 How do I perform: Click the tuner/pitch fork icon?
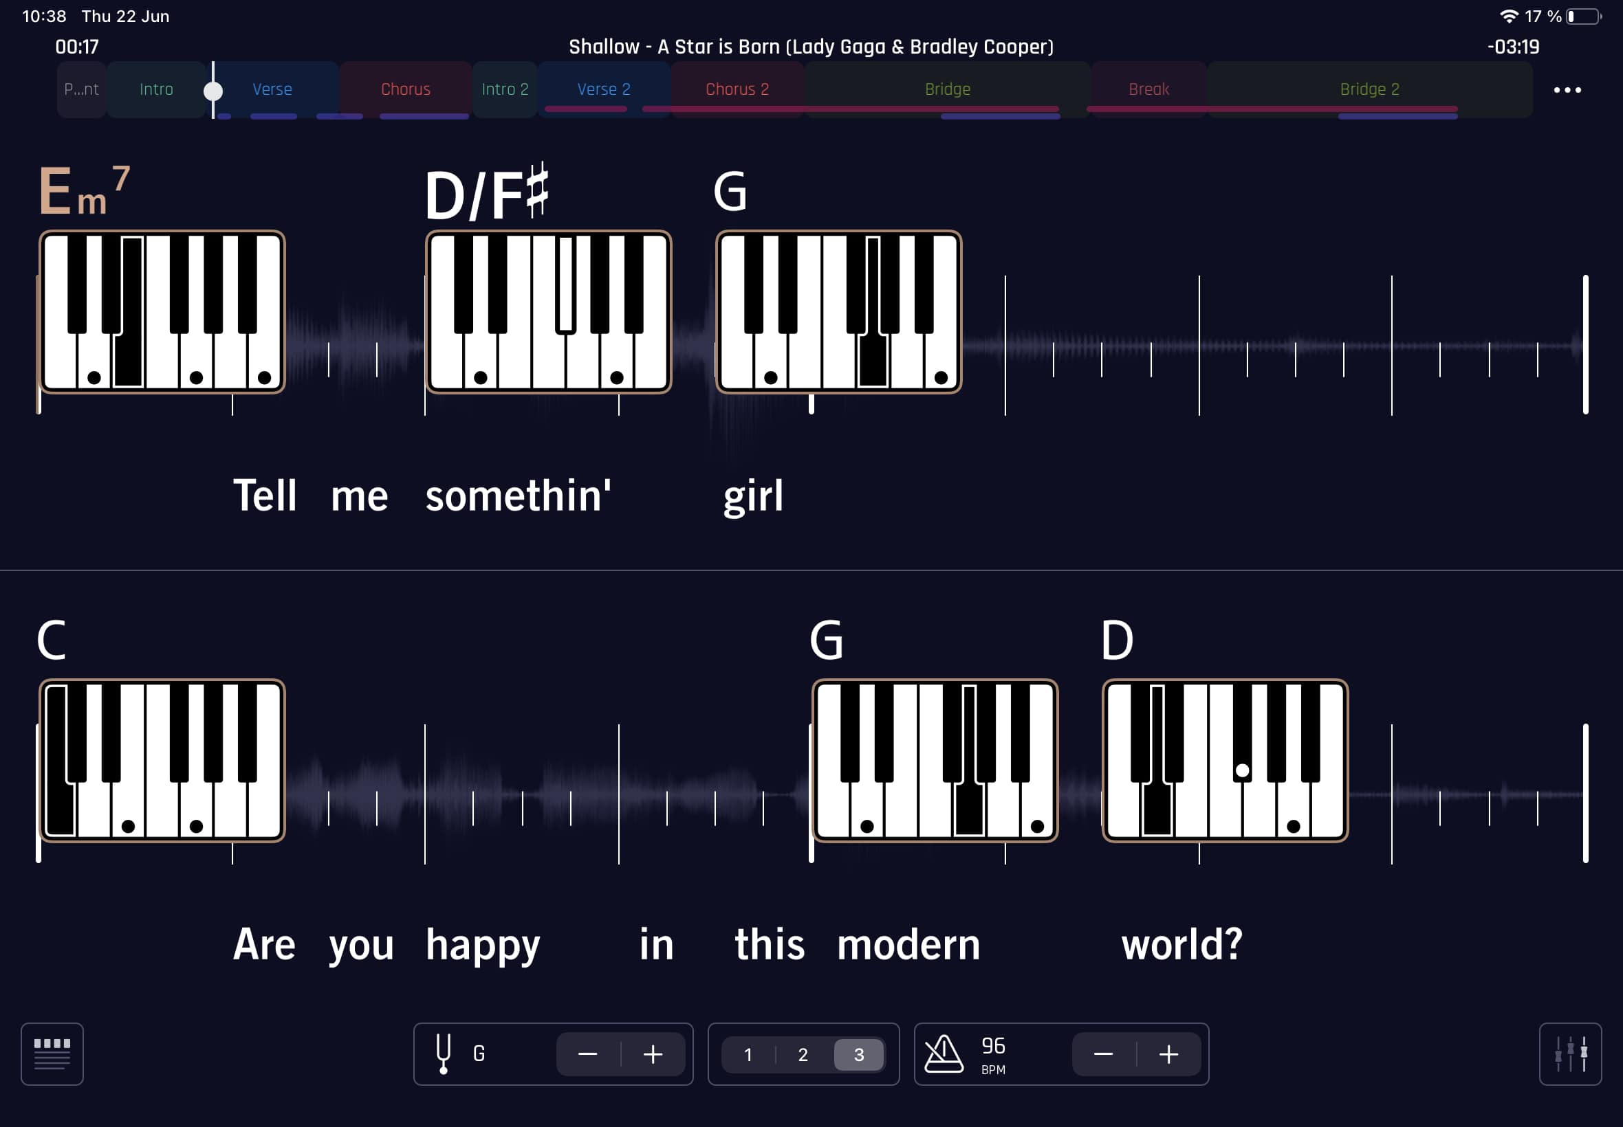(x=445, y=1054)
